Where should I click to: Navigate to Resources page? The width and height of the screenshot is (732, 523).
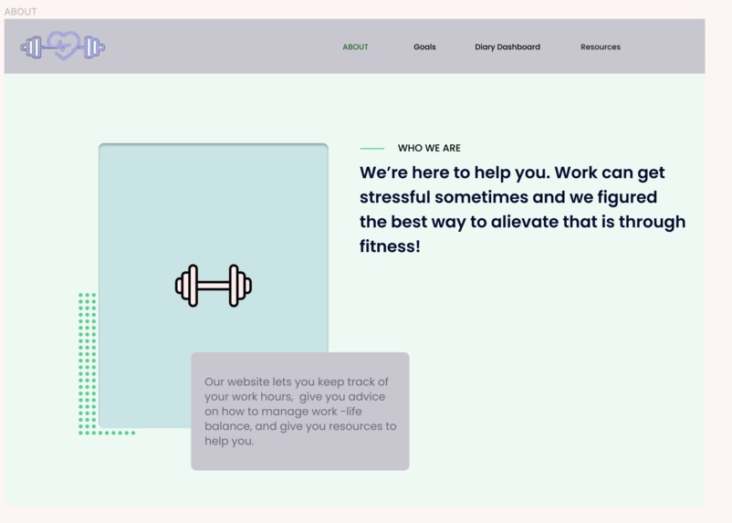click(x=601, y=47)
